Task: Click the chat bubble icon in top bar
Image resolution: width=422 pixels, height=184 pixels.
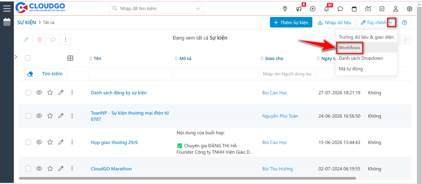Action: (340, 9)
